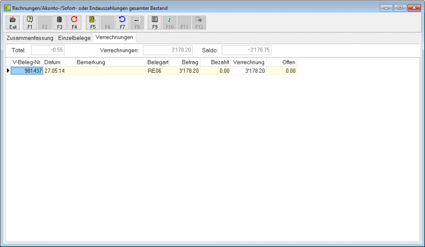This screenshot has width=425, height=247.
Task: Print using the F8 printer icon
Action: [137, 23]
